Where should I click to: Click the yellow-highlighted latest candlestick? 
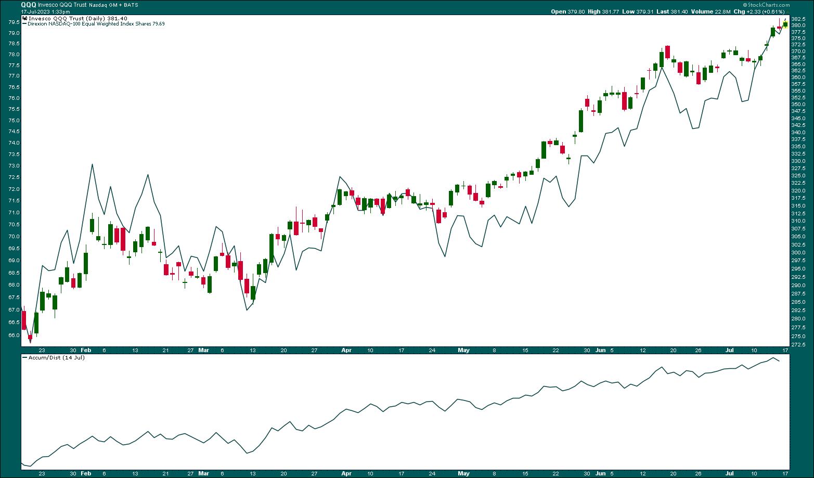(785, 23)
